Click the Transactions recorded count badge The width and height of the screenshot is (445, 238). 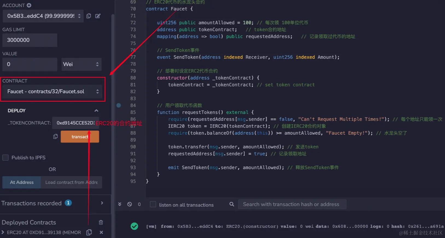[68, 203]
